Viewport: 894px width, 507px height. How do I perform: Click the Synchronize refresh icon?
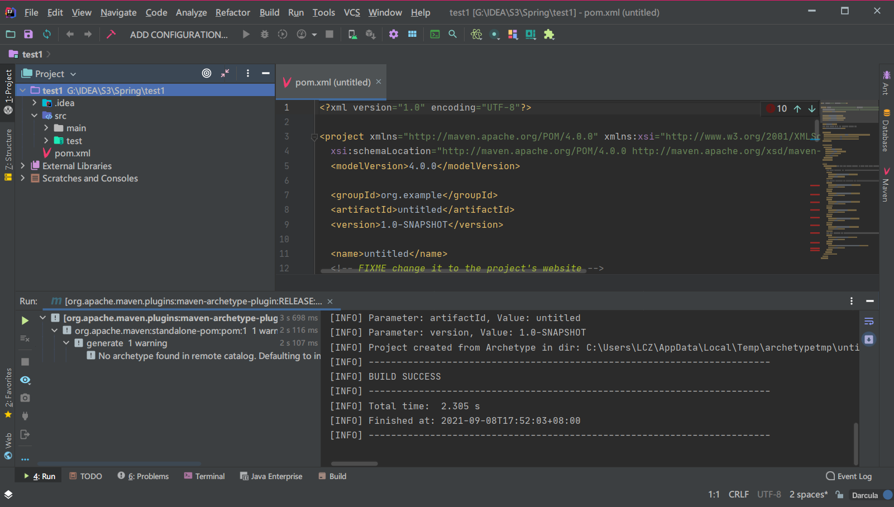coord(47,34)
